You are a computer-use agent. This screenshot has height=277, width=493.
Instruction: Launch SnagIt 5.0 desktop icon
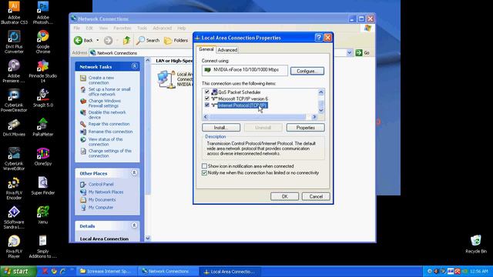pyautogui.click(x=43, y=98)
